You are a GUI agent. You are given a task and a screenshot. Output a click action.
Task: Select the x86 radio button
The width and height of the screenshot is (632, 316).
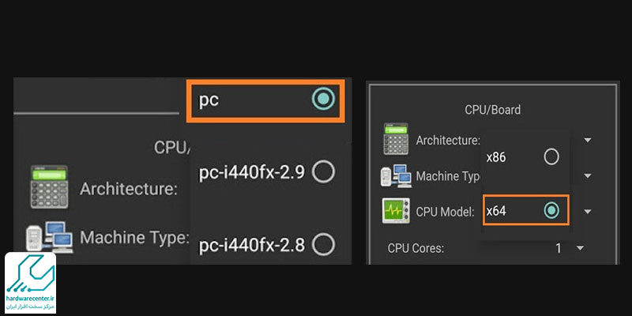pos(551,156)
